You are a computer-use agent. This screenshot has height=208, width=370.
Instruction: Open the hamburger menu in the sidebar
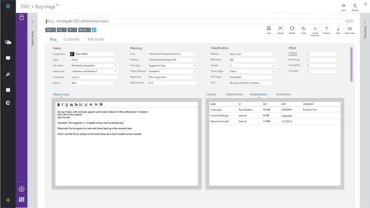point(8,7)
